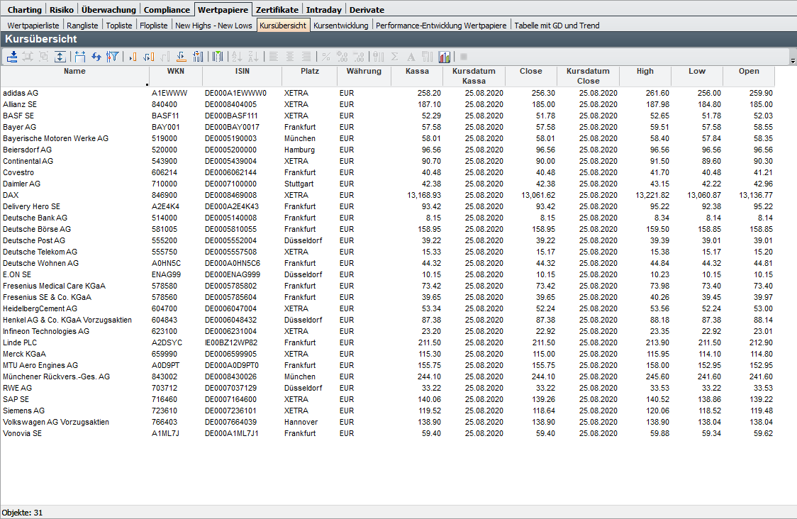
Task: Click the orange underlined download arrow icon
Action: click(181, 57)
